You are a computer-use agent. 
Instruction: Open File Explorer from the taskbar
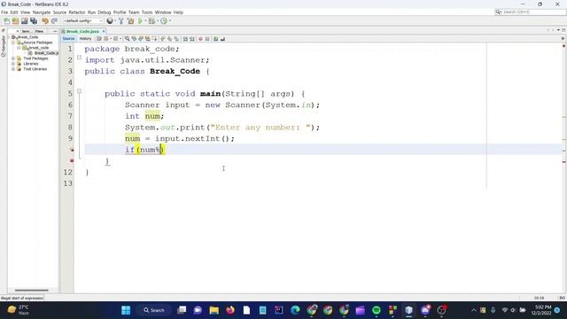coord(214,310)
